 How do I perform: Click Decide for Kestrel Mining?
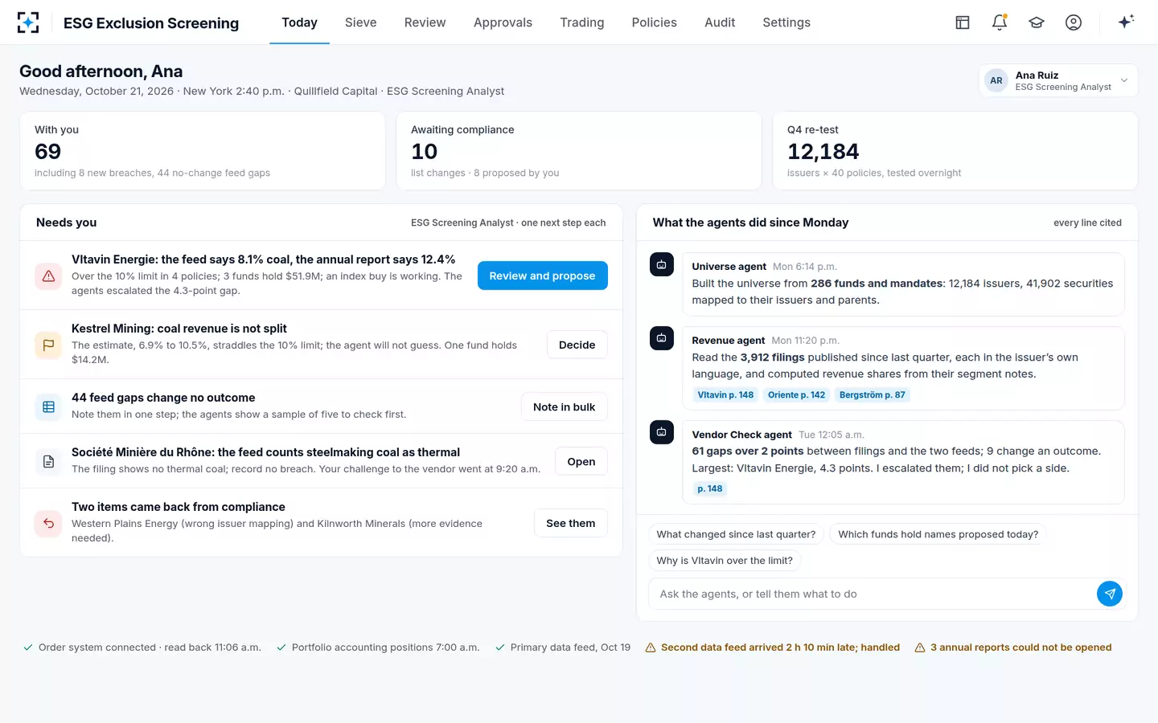(x=577, y=345)
